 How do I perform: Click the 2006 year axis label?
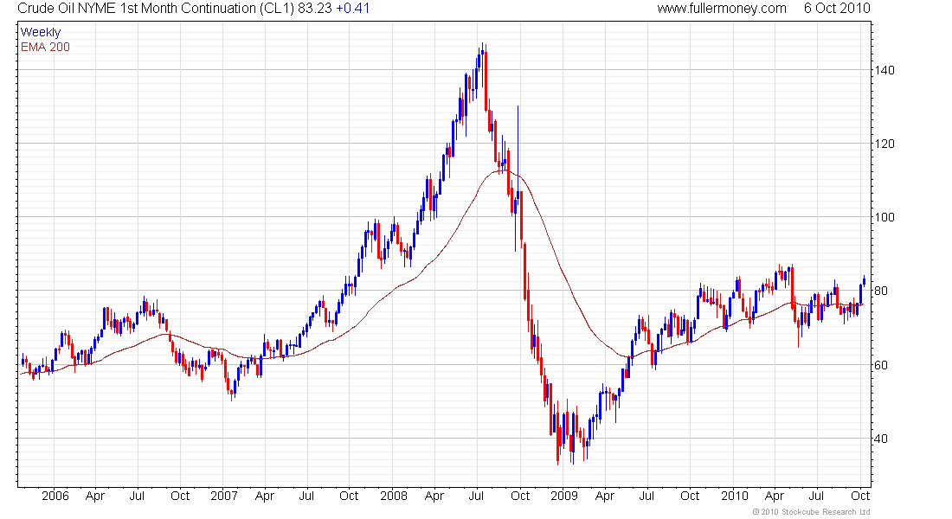pos(55,496)
